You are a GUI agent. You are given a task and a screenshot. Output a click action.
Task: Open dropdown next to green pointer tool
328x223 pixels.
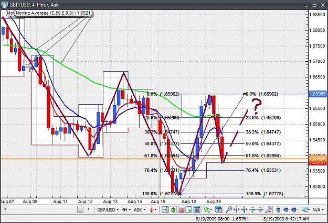point(211,209)
